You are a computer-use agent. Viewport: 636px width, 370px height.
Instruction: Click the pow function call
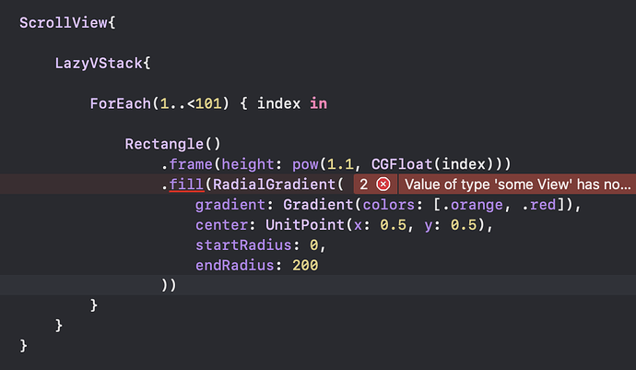click(305, 164)
